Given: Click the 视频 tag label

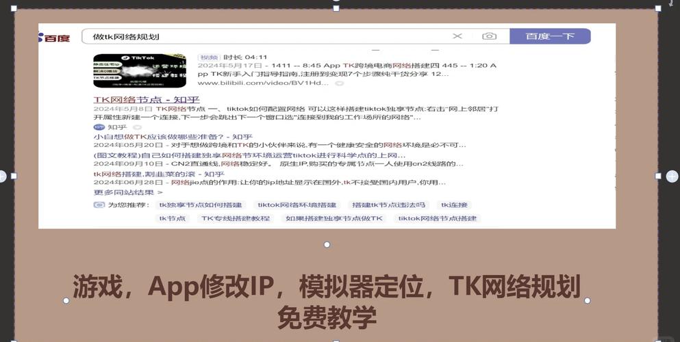Looking at the screenshot, I should click(x=209, y=57).
